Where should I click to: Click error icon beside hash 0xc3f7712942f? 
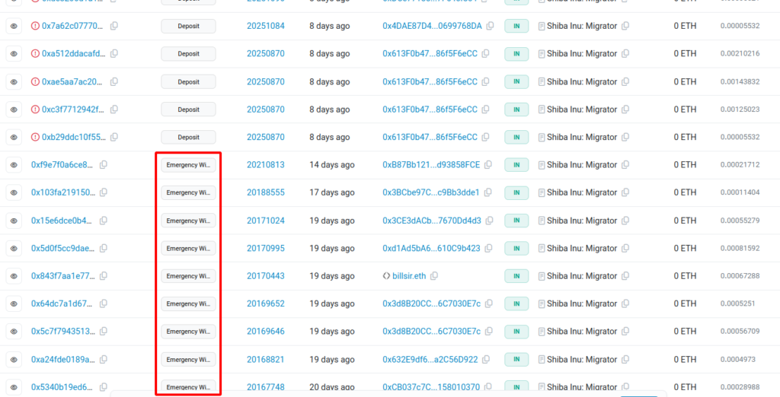pyautogui.click(x=35, y=110)
